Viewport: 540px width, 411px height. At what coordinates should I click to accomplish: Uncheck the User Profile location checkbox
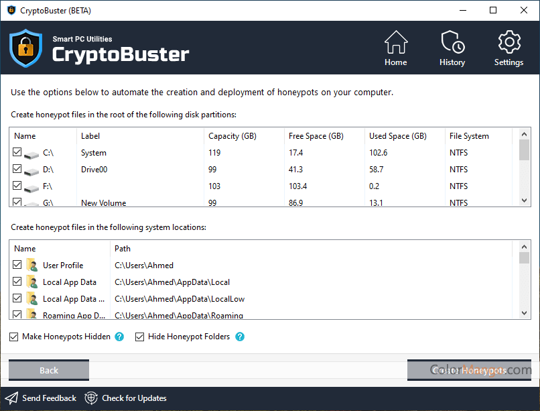click(17, 266)
